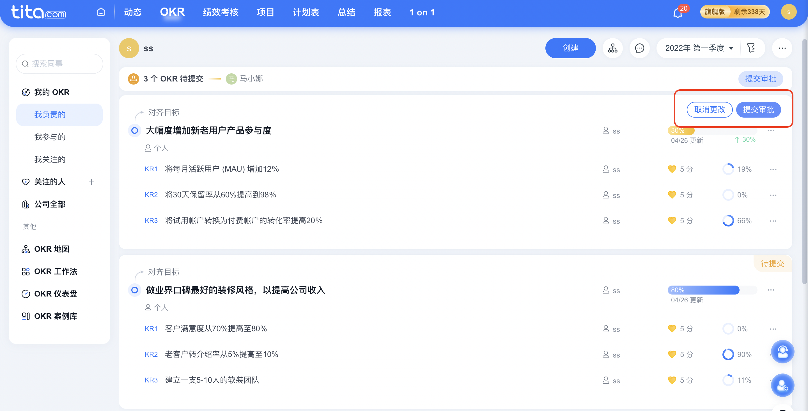The image size is (808, 411).
Task: Click the 创建 button
Action: pos(570,48)
